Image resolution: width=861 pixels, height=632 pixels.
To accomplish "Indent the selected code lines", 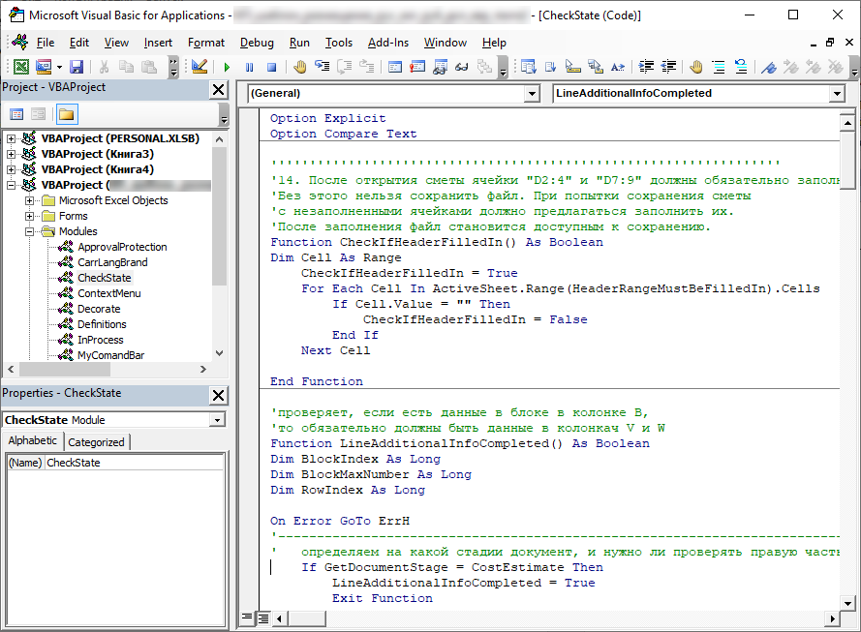I will point(646,67).
